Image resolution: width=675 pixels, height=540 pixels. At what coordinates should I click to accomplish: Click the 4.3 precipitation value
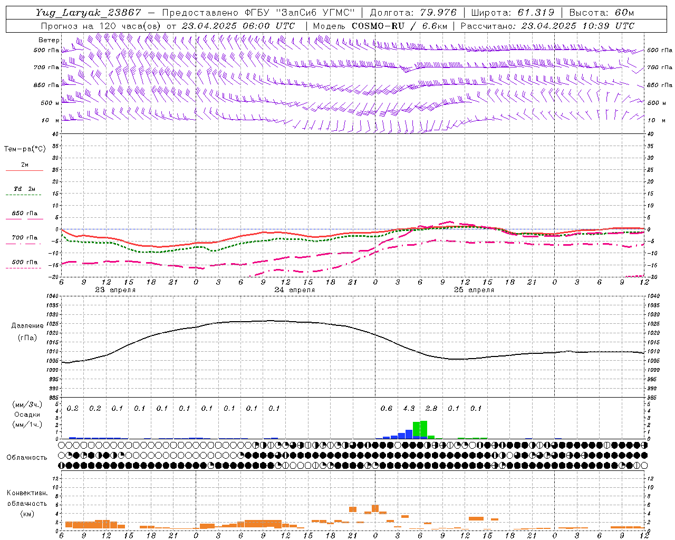pos(409,408)
